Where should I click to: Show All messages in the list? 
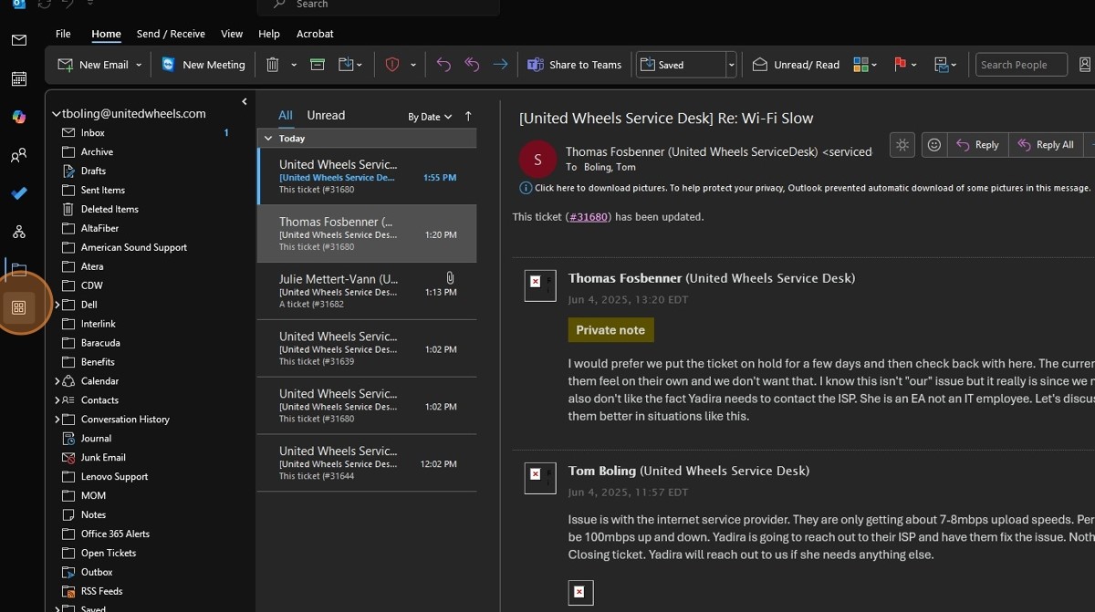click(x=286, y=115)
